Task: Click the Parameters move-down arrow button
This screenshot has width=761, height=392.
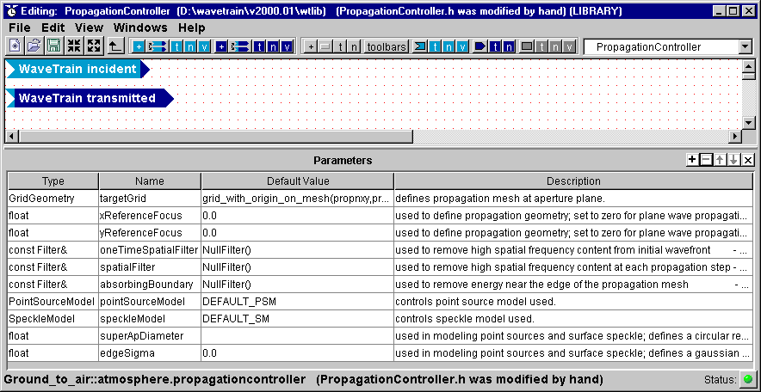Action: [734, 160]
